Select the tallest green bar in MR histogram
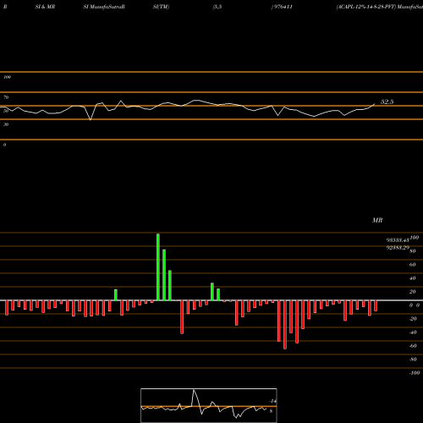423x423 pixels. (158, 267)
